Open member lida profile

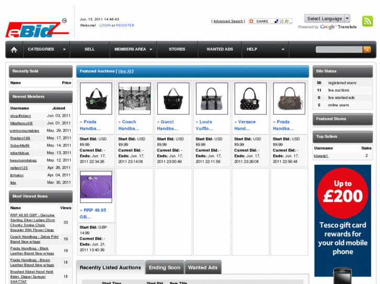tap(13, 183)
